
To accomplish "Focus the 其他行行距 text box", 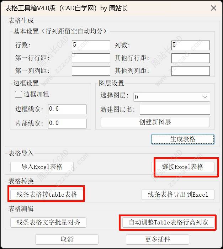I will coord(191,58).
